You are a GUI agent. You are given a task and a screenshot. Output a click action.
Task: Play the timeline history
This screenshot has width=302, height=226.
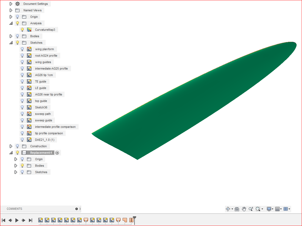17,220
